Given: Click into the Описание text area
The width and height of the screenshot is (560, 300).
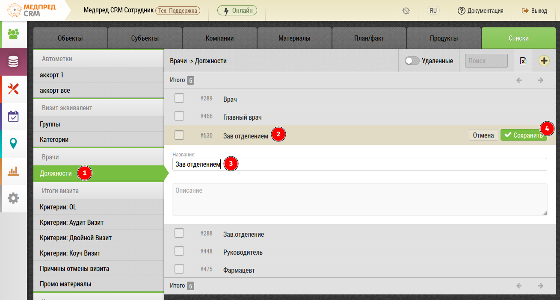Looking at the screenshot, I should 359,200.
